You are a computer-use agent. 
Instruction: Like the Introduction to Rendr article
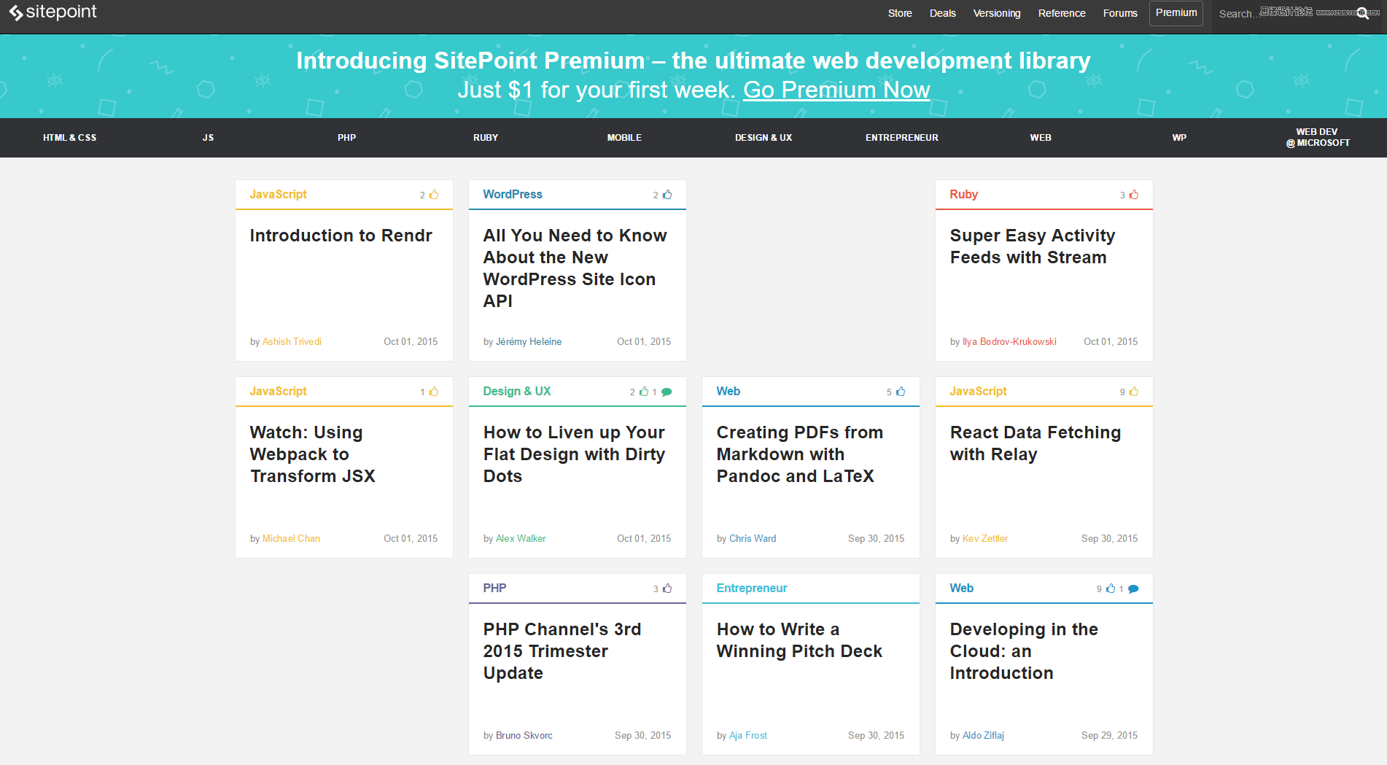pyautogui.click(x=434, y=195)
